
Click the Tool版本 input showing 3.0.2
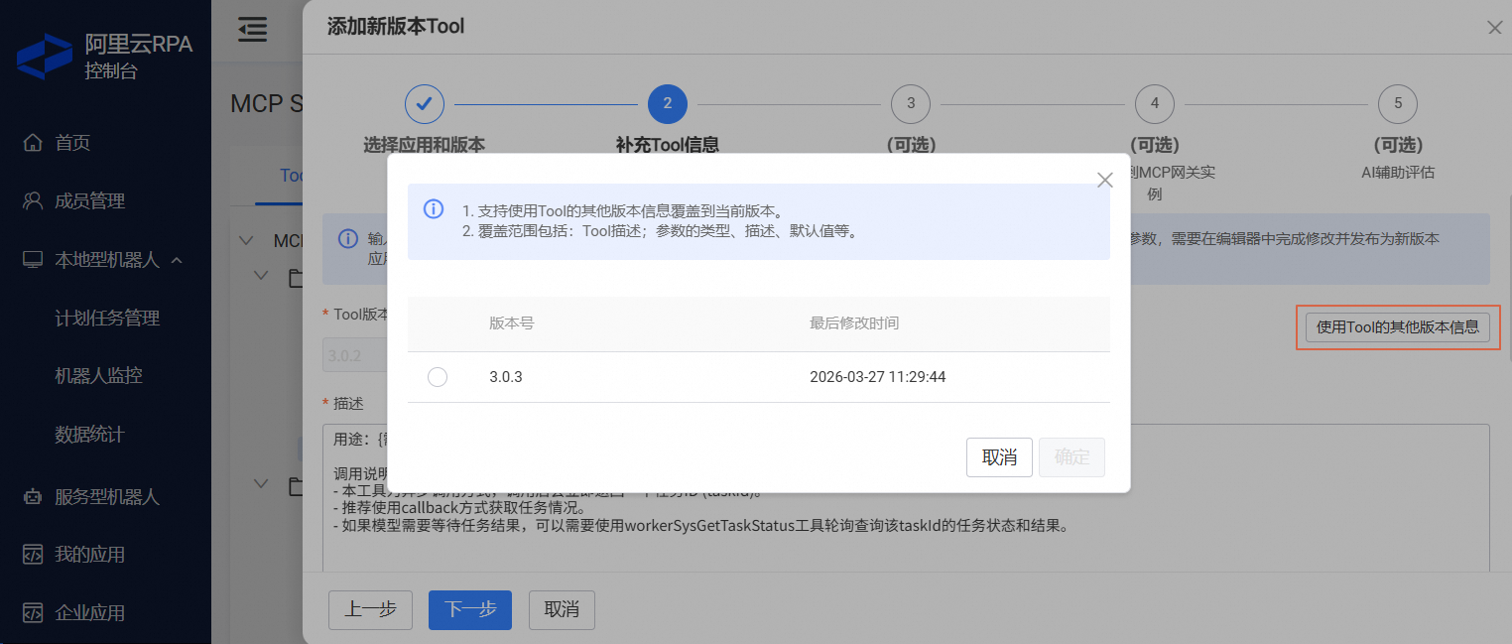coord(355,355)
